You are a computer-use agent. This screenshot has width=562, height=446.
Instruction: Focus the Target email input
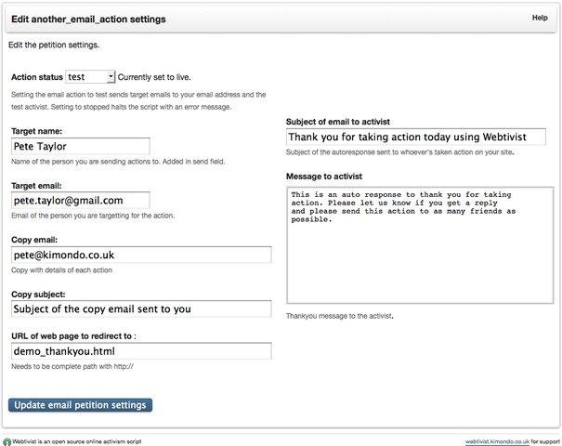click(80, 200)
